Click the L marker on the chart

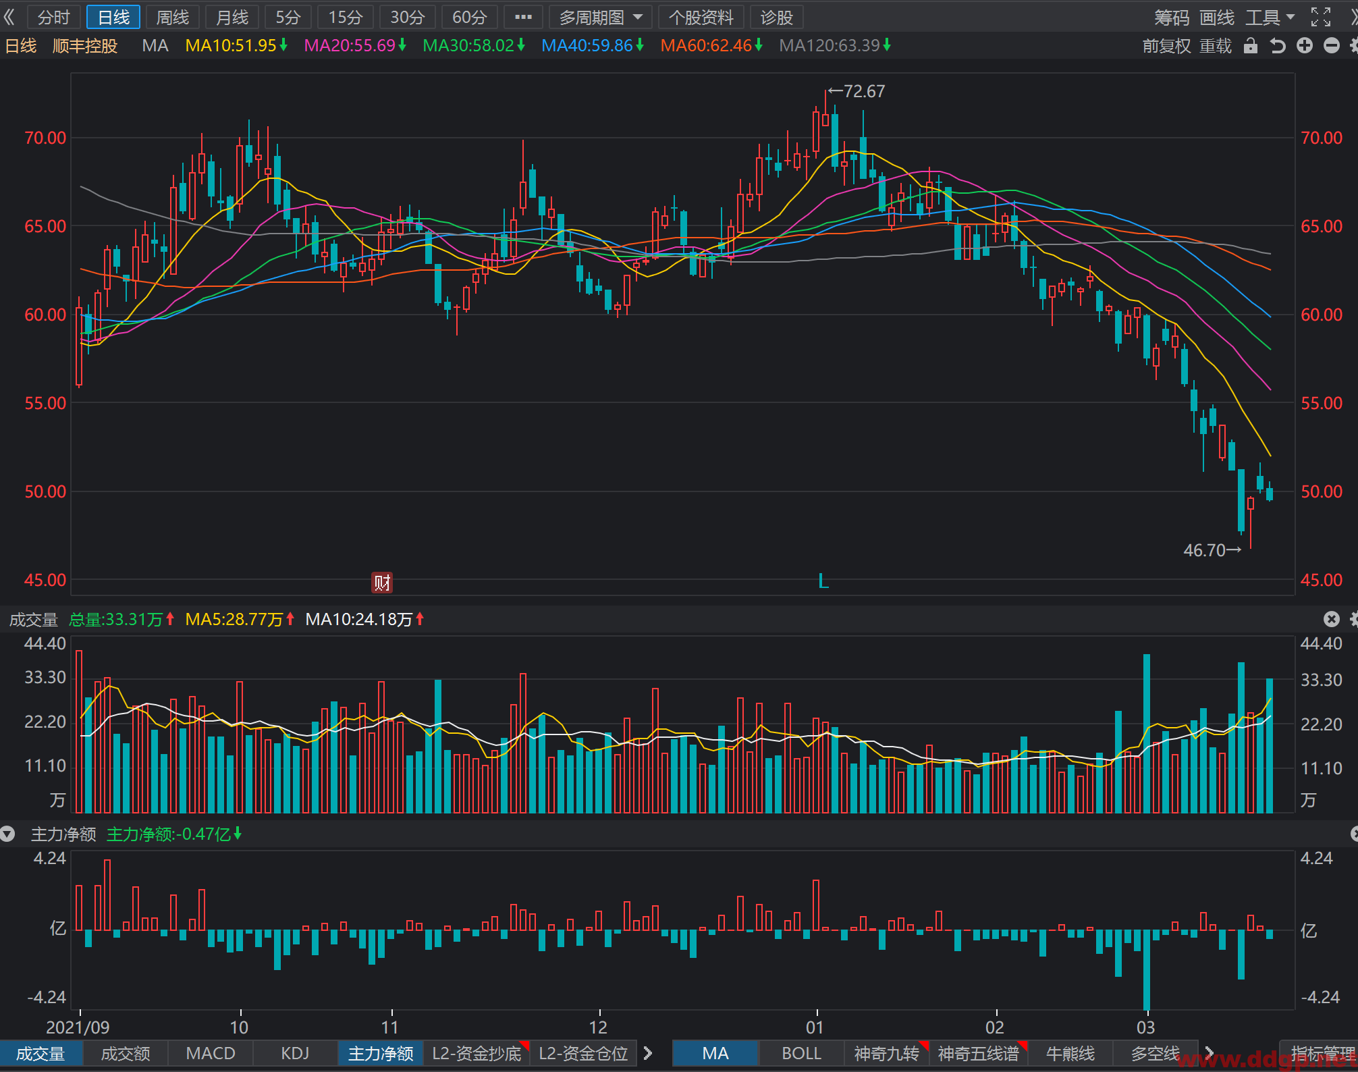[x=823, y=581]
